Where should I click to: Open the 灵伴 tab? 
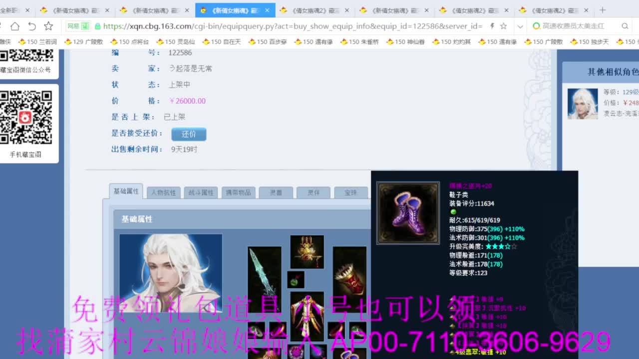tap(314, 192)
